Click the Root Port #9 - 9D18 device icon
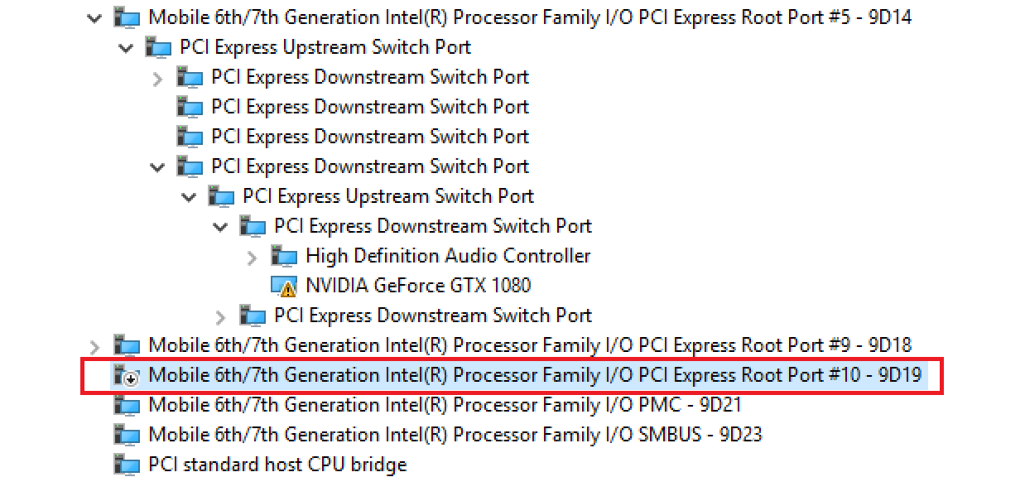The image size is (1025, 477). tap(127, 346)
